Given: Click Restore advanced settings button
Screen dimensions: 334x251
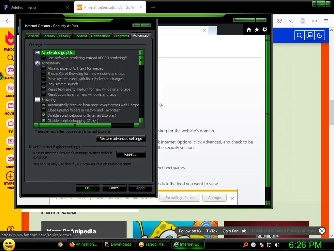Looking at the screenshot, I should pos(121,139).
